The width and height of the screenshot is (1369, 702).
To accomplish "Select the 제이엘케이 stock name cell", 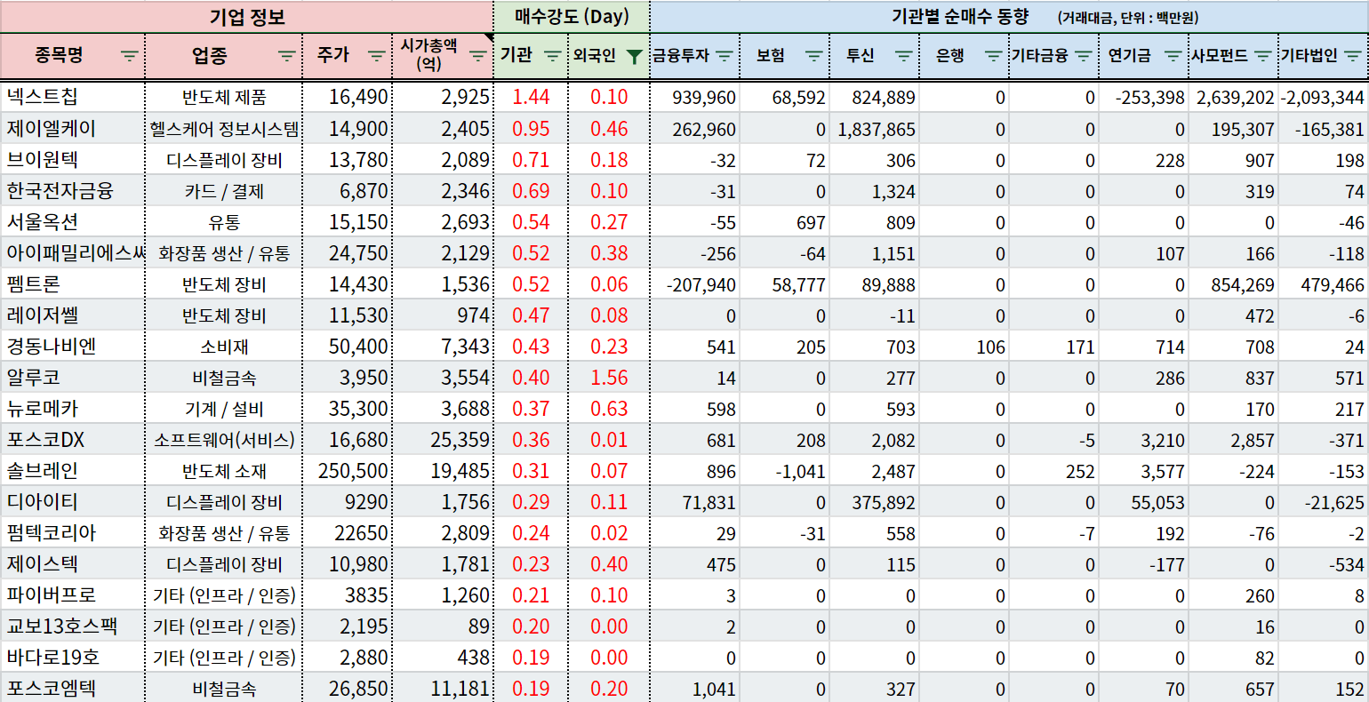I will (73, 128).
